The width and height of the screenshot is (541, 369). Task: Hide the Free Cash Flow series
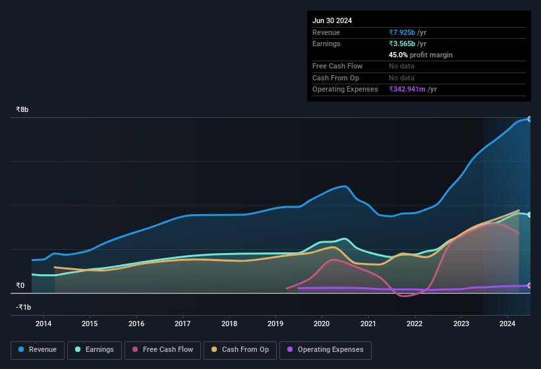click(163, 350)
